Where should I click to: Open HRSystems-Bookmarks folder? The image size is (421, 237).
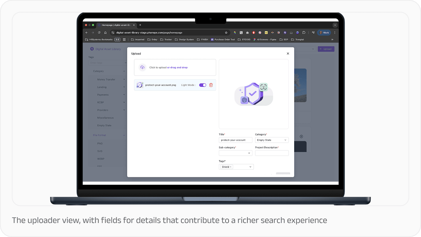(99, 39)
